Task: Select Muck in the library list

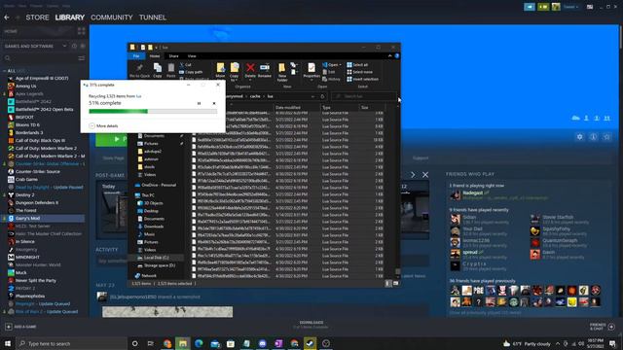Action: [20, 272]
